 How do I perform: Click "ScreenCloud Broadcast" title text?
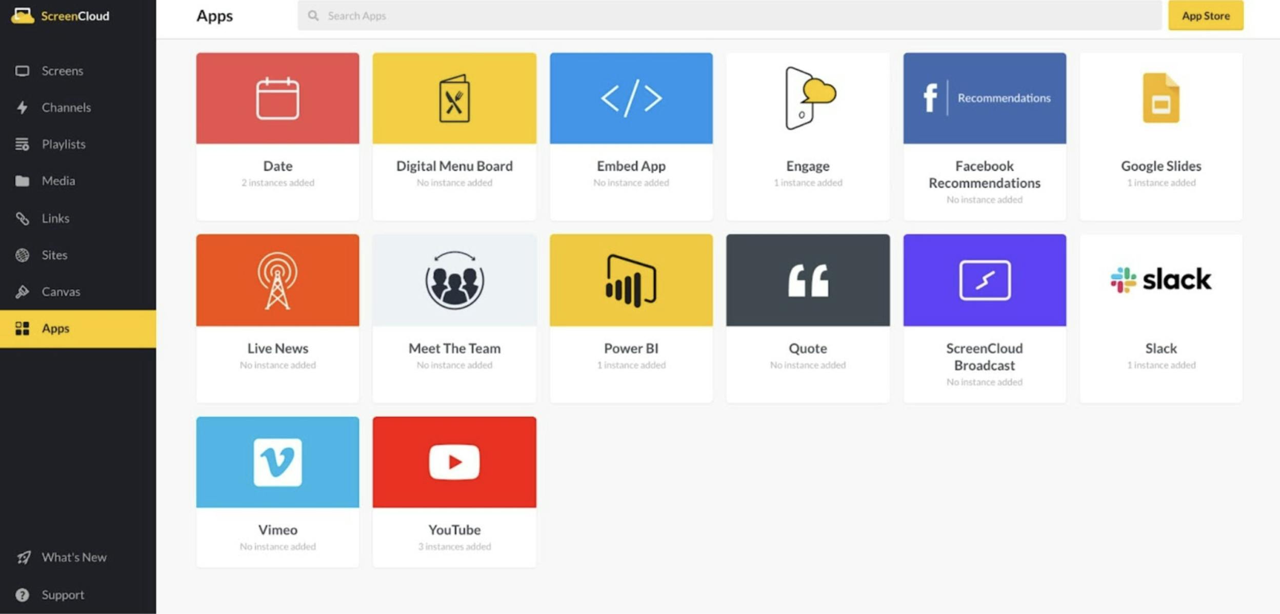985,357
